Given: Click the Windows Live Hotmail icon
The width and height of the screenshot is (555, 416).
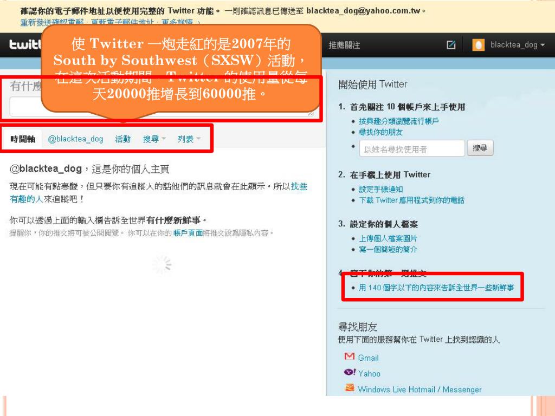Looking at the screenshot, I should [x=350, y=388].
